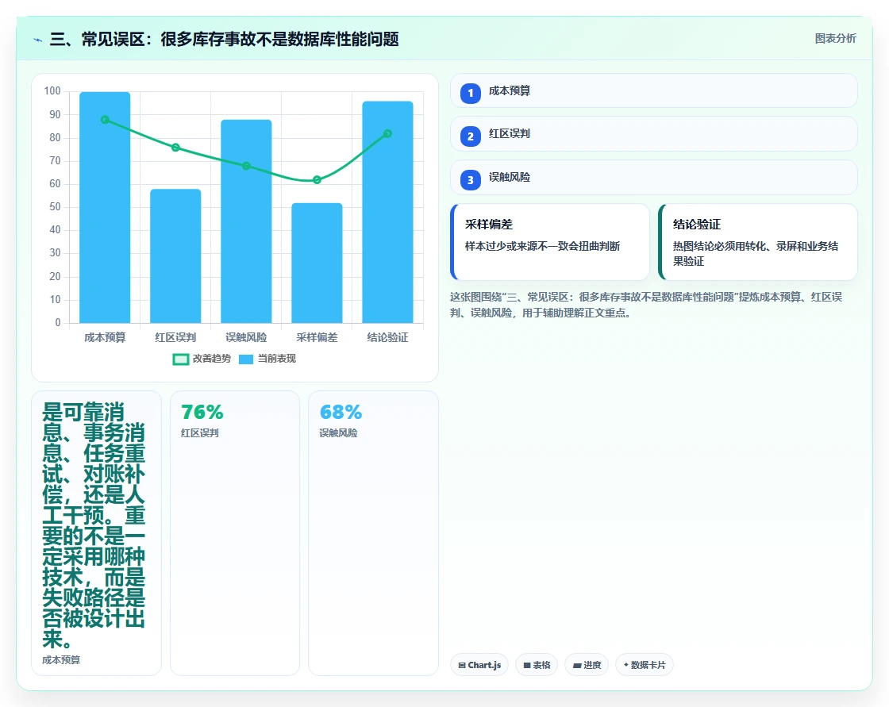
Task: Click the 成本预算 caption in the first metric card
Action: (61, 660)
